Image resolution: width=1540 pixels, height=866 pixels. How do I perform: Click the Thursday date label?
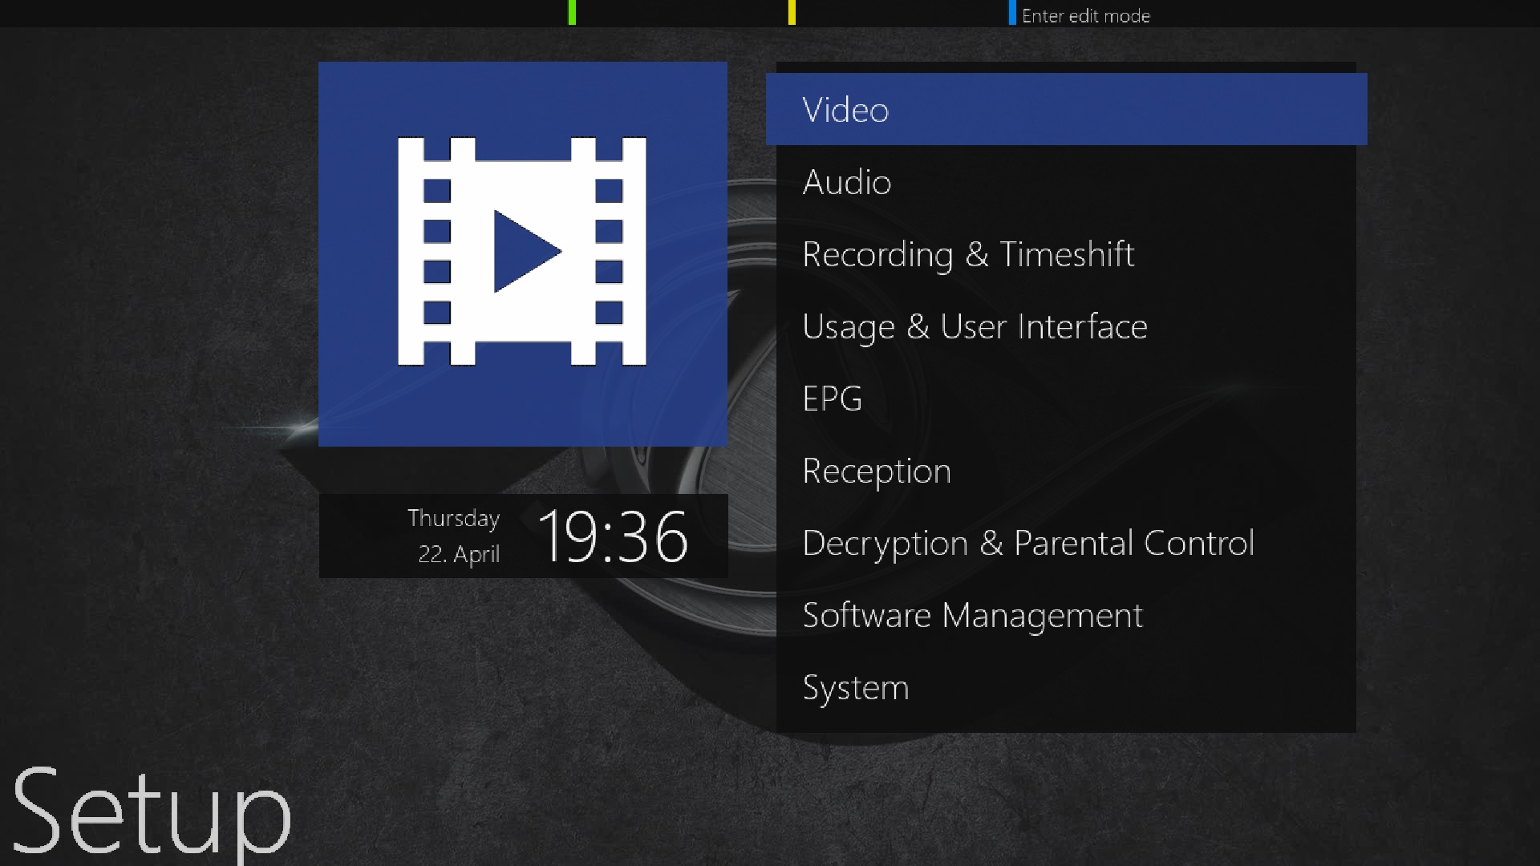click(453, 518)
